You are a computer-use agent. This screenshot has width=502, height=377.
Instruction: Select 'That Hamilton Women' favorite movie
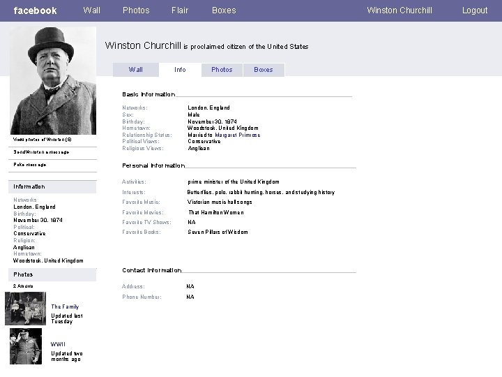[216, 212]
